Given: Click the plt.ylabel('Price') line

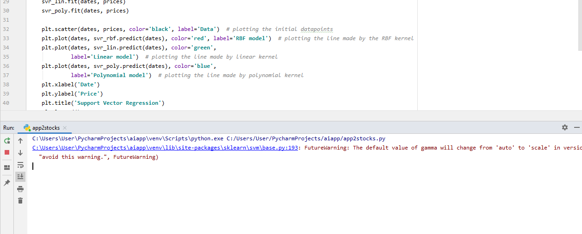Looking at the screenshot, I should (72, 94).
